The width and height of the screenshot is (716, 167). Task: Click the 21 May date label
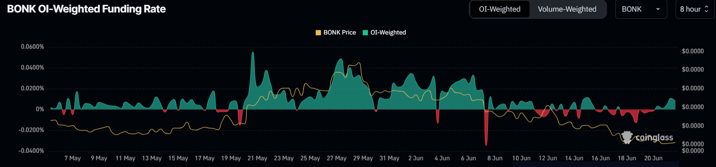[x=257, y=158]
